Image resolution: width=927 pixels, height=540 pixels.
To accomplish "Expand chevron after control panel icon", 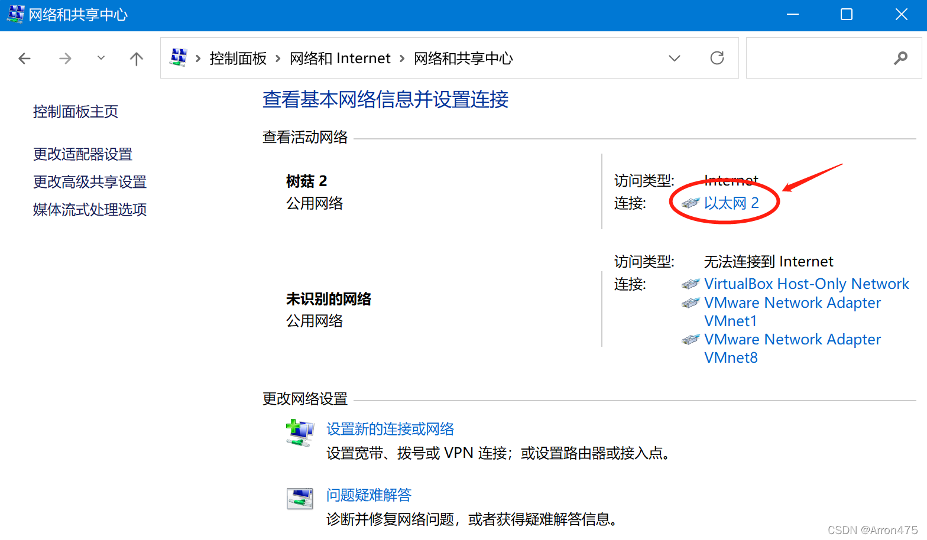I will 198,58.
